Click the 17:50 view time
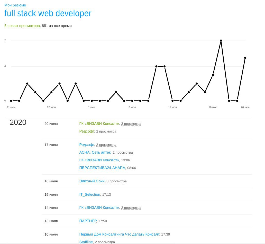This screenshot has width=265, height=244. point(102,221)
